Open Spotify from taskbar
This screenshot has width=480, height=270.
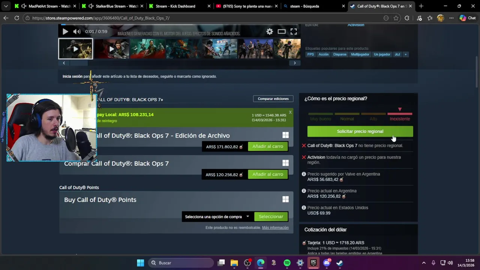point(287,263)
